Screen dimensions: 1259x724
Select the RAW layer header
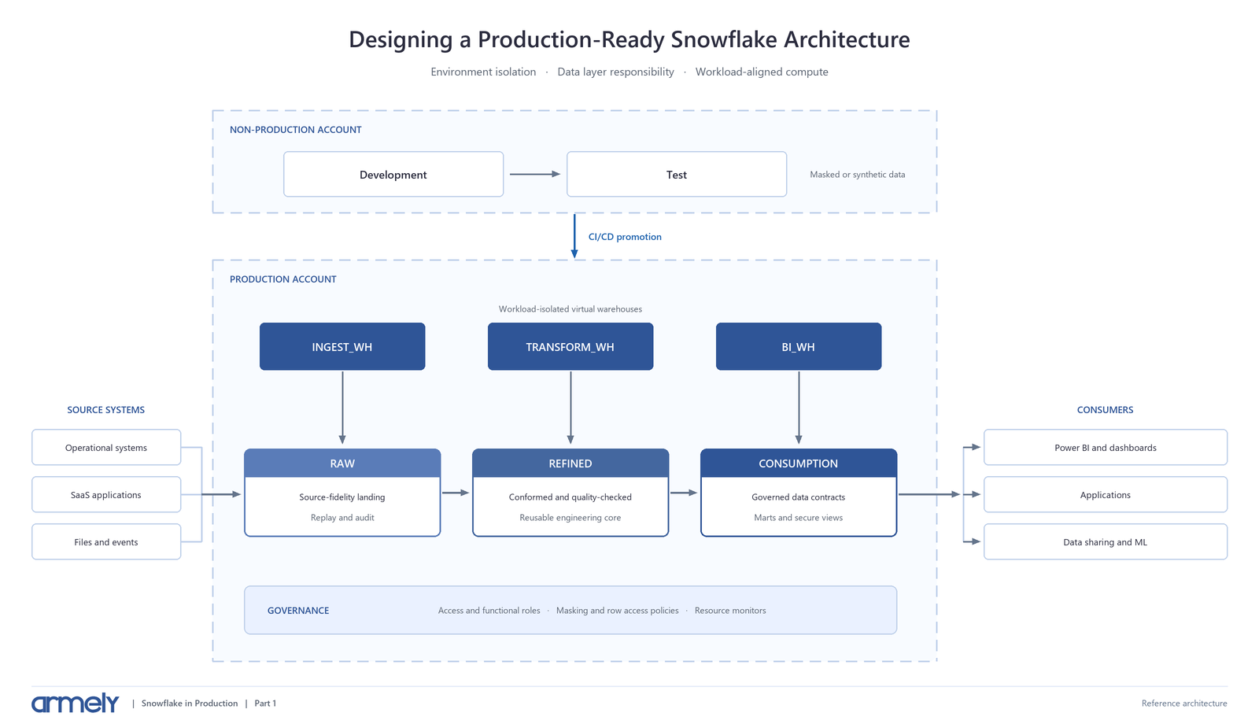coord(342,464)
